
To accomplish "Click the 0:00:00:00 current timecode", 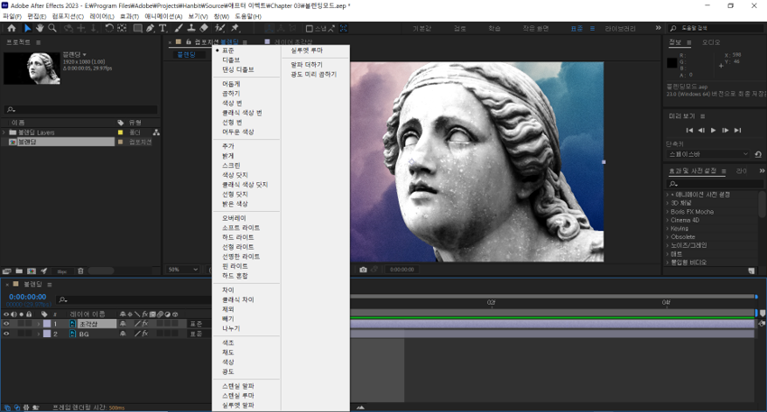I will (27, 297).
